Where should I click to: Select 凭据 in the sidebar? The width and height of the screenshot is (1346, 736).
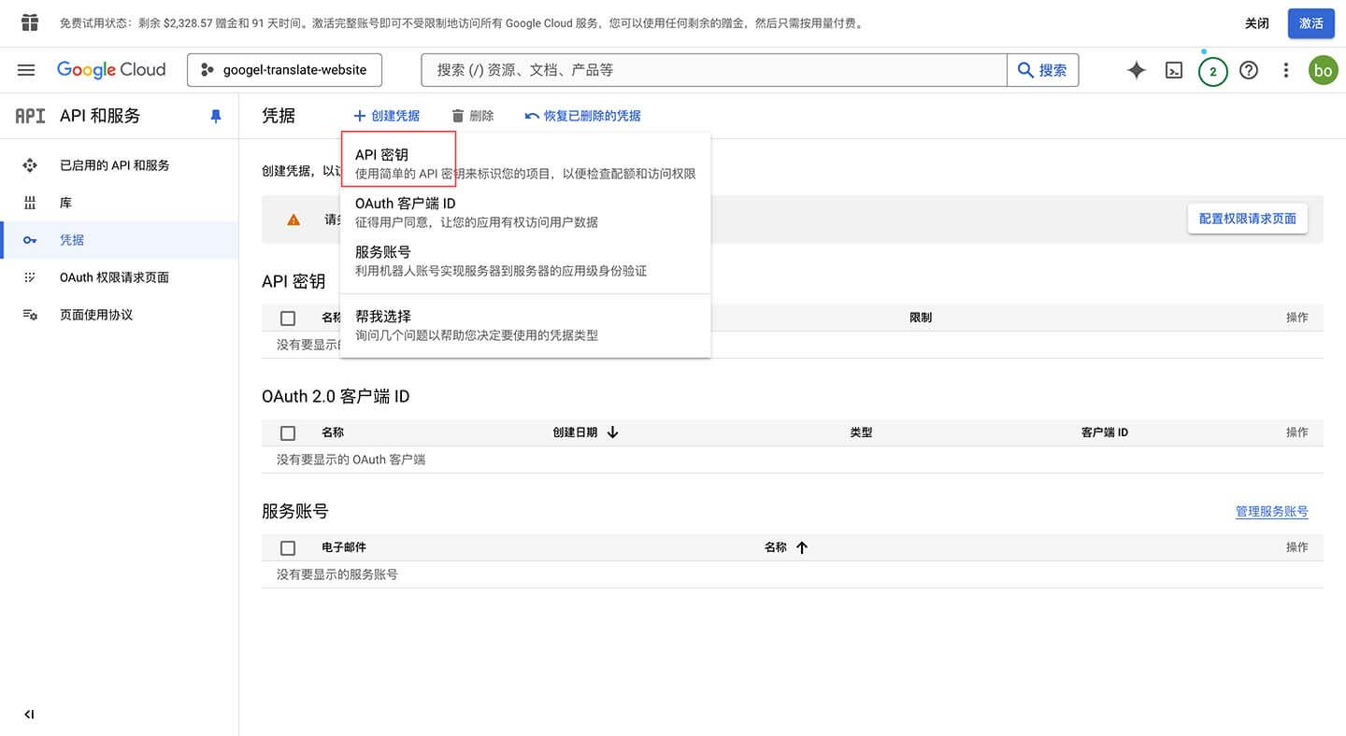click(x=120, y=240)
